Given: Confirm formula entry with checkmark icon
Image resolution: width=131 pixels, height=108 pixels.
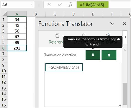Looking at the screenshot, I should (60, 5).
